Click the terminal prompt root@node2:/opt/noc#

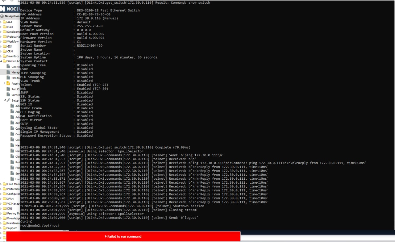pos(40,226)
